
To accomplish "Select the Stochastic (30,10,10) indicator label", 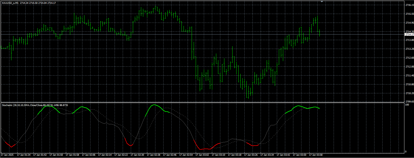I will 35,105.
